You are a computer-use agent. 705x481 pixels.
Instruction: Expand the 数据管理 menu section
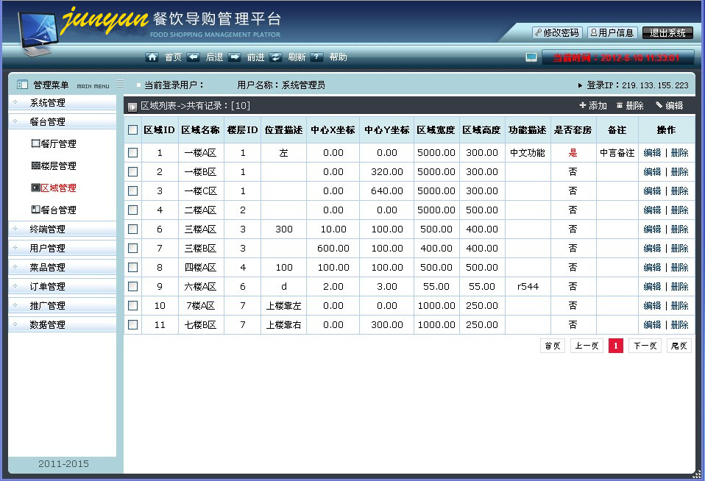point(62,324)
